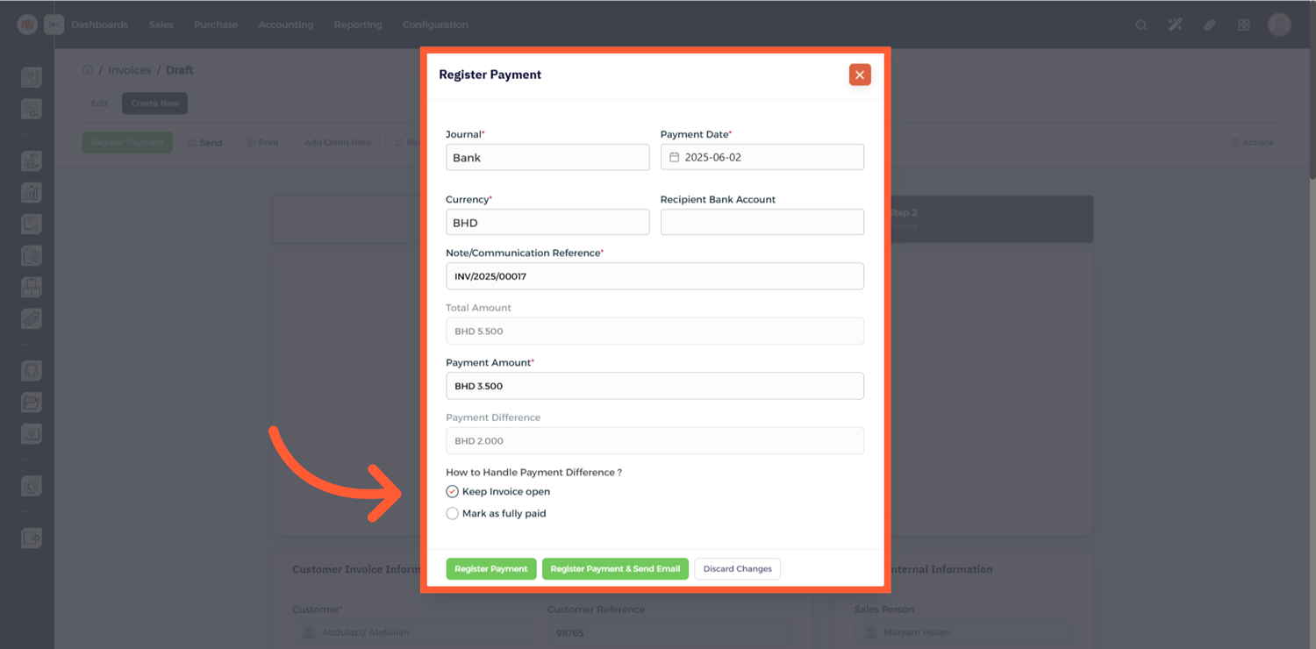The image size is (1316, 649).
Task: Collapse the sidebar with arrow icon
Action: click(54, 25)
